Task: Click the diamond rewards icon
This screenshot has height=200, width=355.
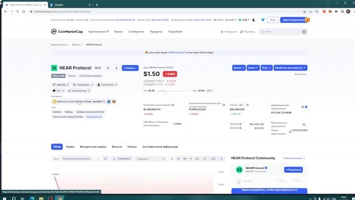Action: 262,20
